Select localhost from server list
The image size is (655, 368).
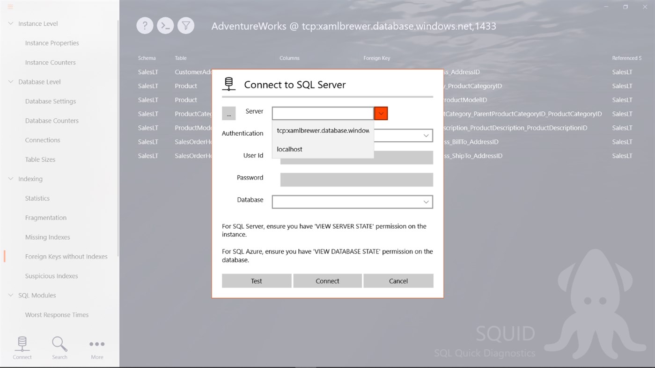coord(323,149)
